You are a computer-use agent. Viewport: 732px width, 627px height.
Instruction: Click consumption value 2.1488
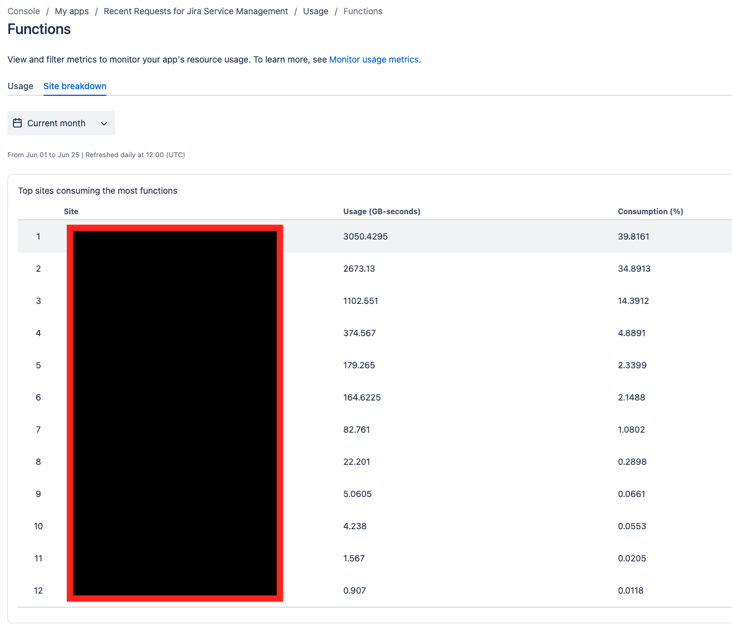[632, 397]
